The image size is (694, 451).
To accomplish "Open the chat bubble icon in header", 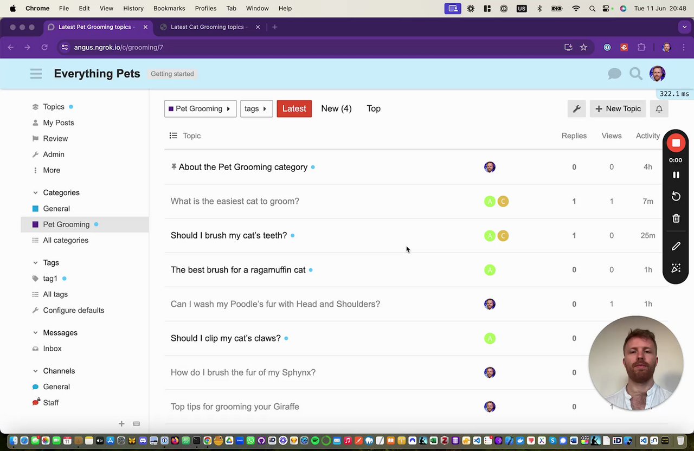I will pyautogui.click(x=614, y=74).
